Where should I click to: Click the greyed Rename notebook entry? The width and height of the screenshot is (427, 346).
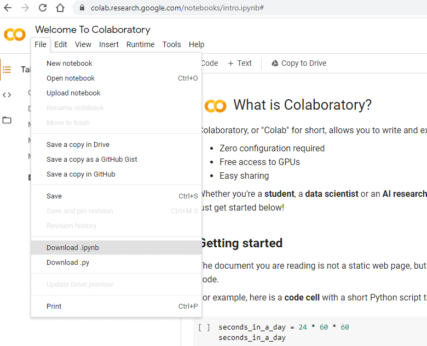[x=116, y=108]
